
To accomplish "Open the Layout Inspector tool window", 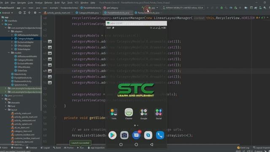I will point(261,148).
